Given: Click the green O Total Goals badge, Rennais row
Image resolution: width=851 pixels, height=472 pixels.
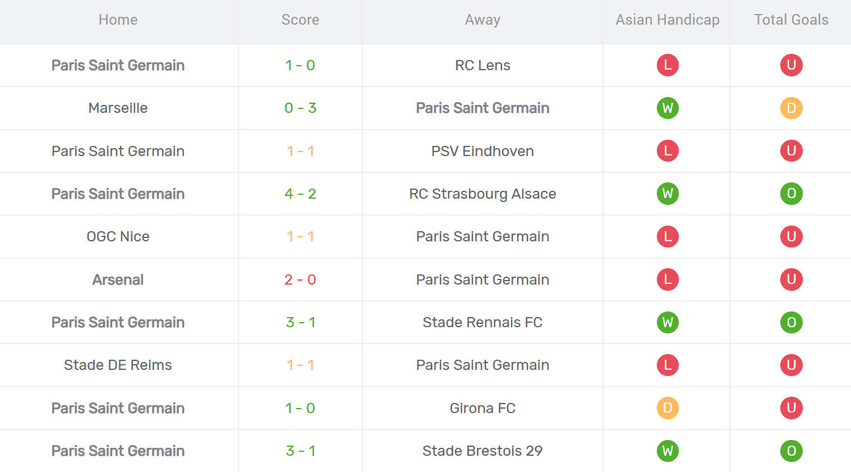Looking at the screenshot, I should [791, 322].
